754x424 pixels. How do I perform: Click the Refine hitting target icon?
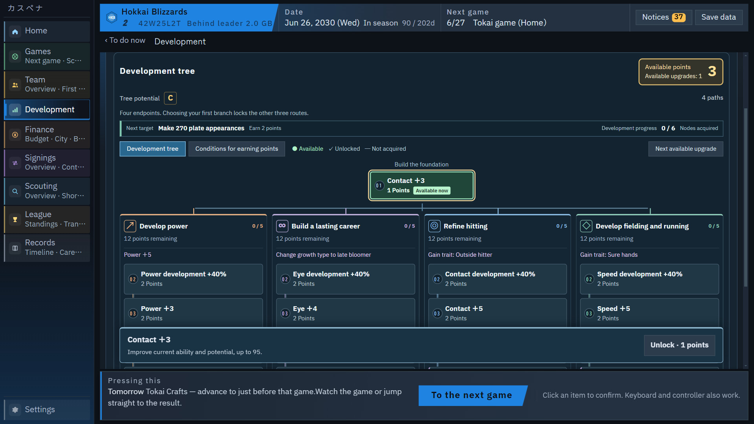[434, 226]
